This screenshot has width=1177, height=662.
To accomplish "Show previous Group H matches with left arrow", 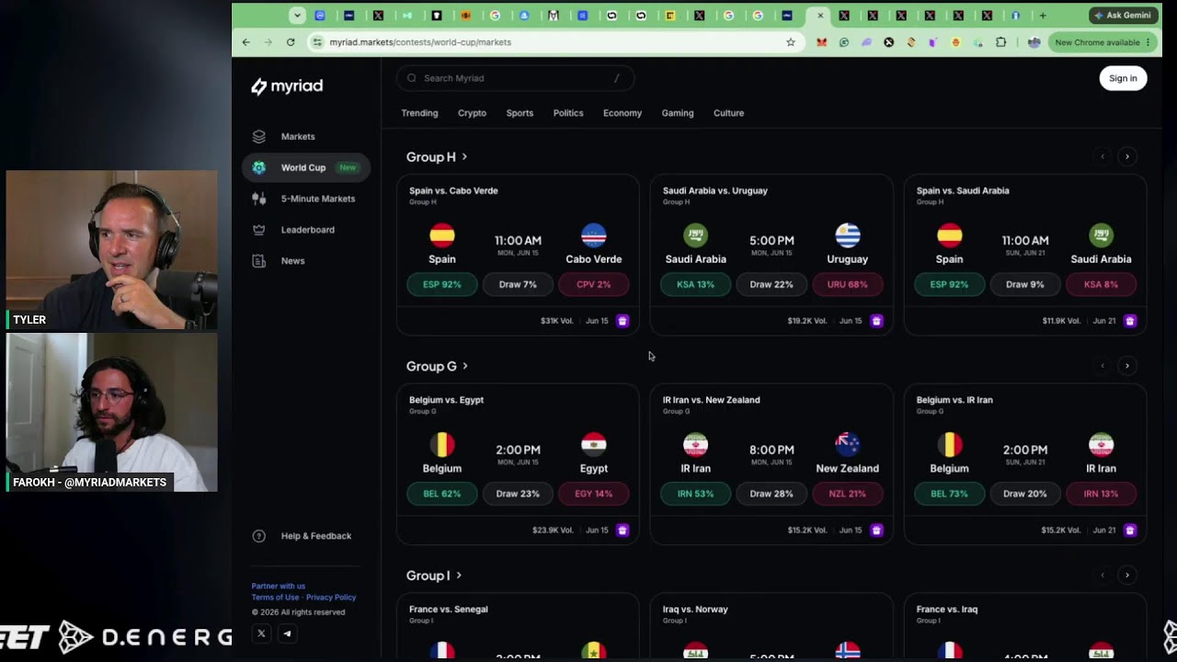I will pos(1103,157).
